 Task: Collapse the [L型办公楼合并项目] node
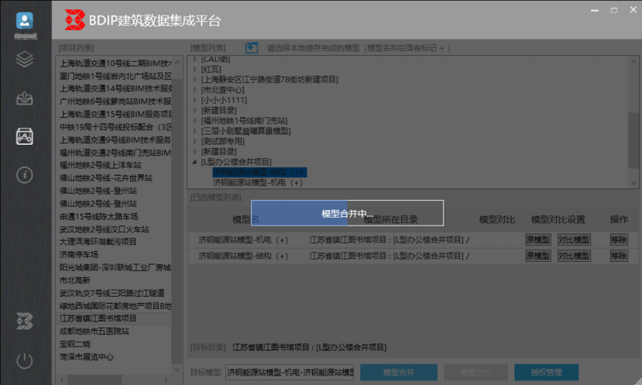195,162
